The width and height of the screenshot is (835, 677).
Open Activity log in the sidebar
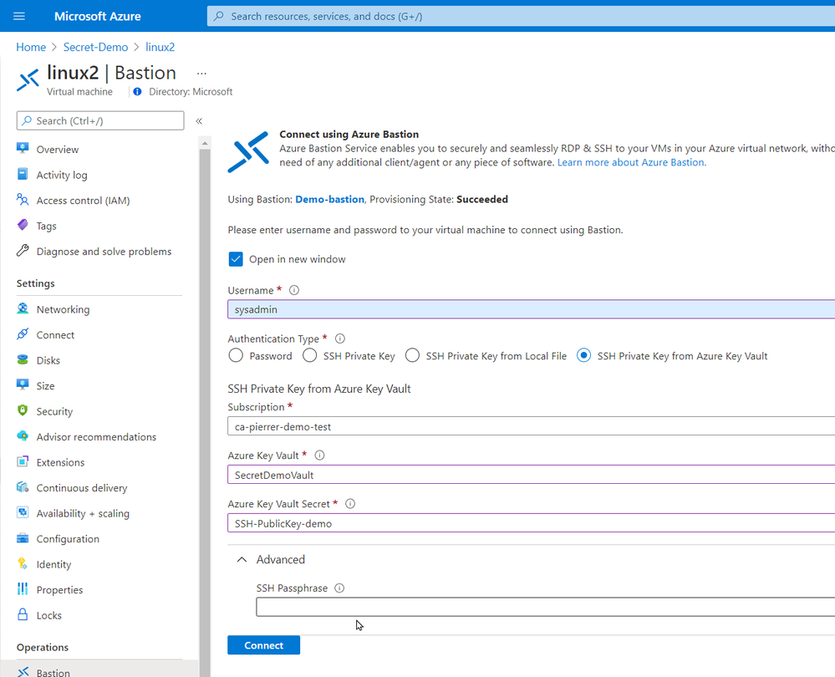point(62,176)
